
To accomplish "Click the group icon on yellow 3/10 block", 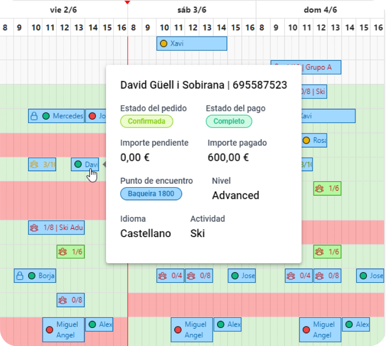I will [x=34, y=164].
